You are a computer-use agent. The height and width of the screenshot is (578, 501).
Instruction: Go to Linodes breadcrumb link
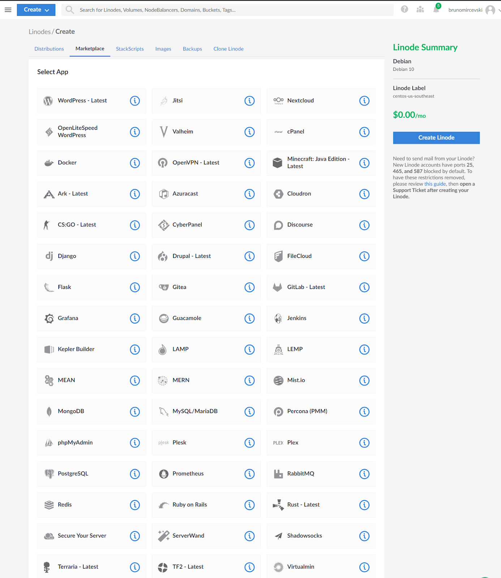40,32
